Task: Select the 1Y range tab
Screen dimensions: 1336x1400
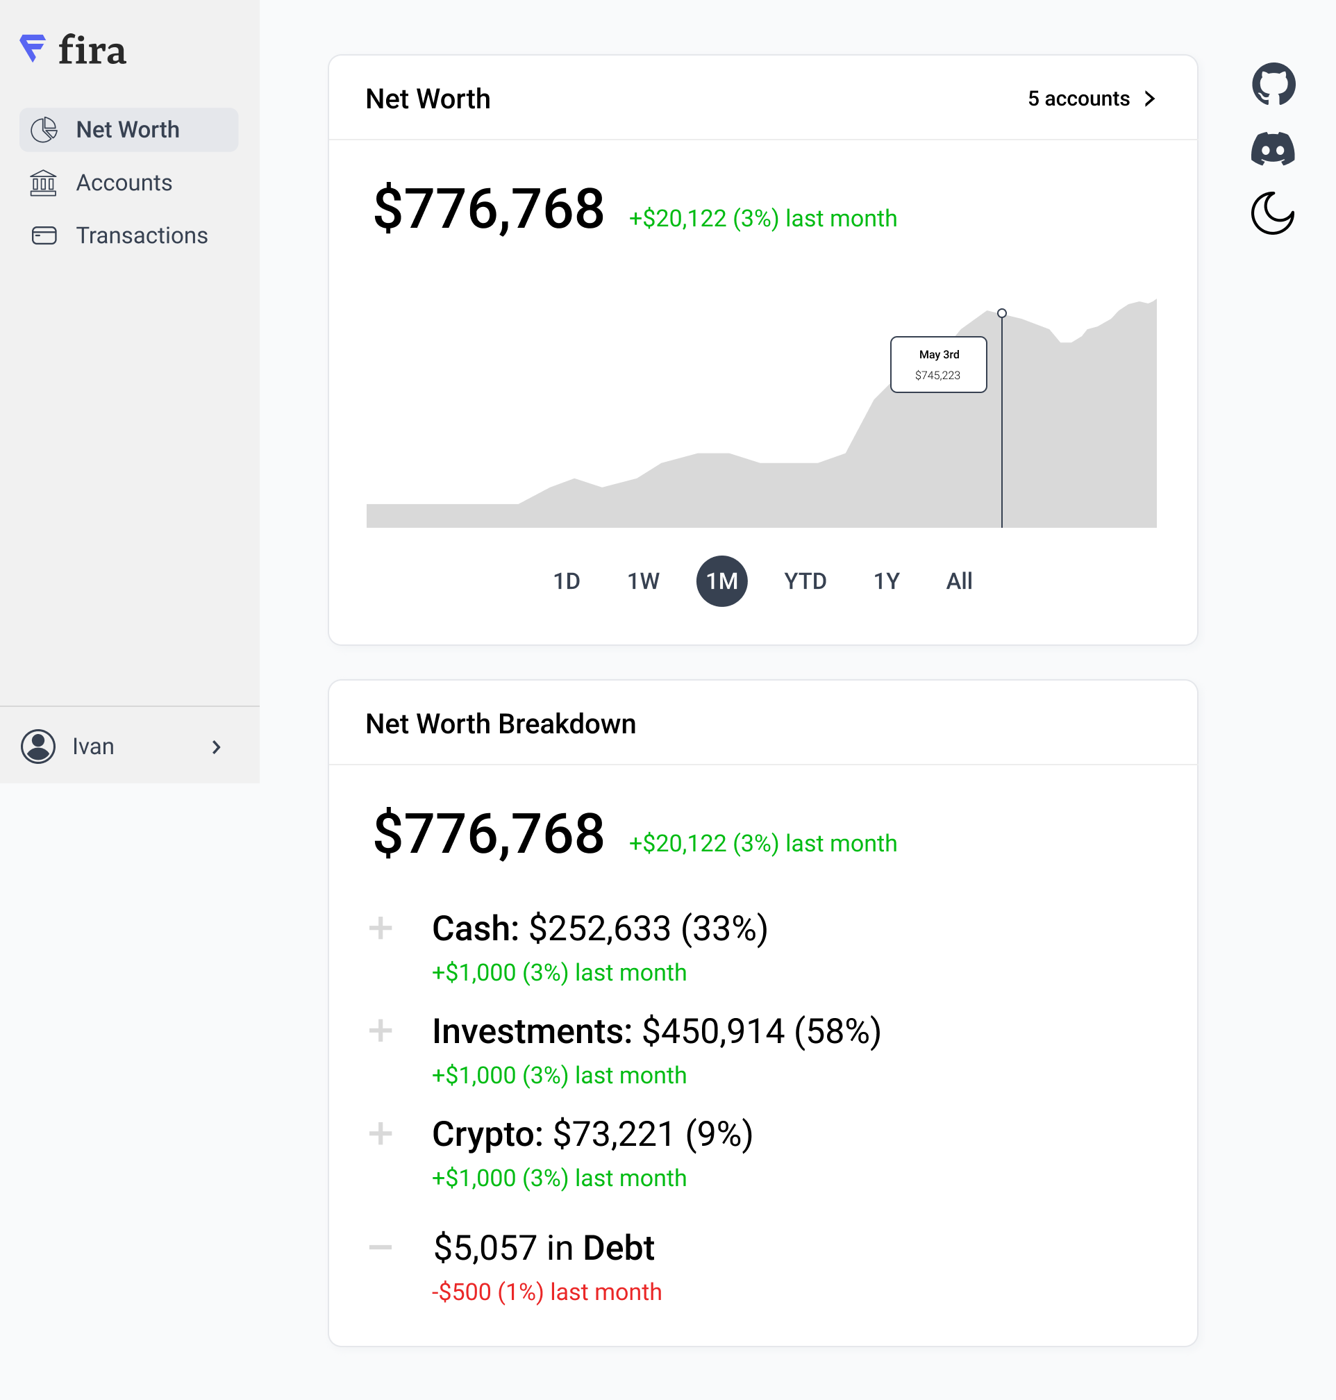Action: (885, 581)
